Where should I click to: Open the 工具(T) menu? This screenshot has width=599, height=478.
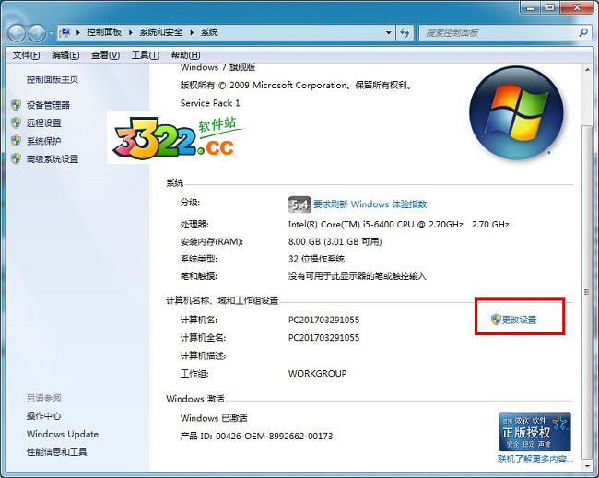pyautogui.click(x=146, y=55)
